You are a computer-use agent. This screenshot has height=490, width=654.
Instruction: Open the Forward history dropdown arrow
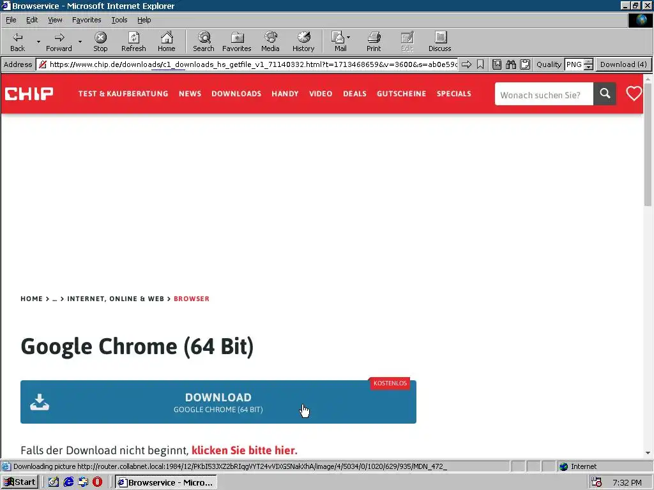pos(80,41)
